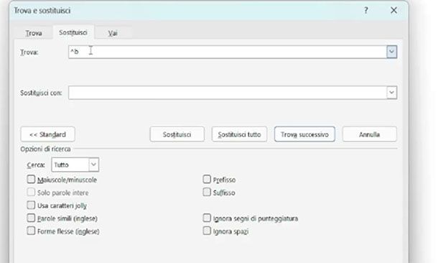Click the help question mark icon

tap(366, 10)
